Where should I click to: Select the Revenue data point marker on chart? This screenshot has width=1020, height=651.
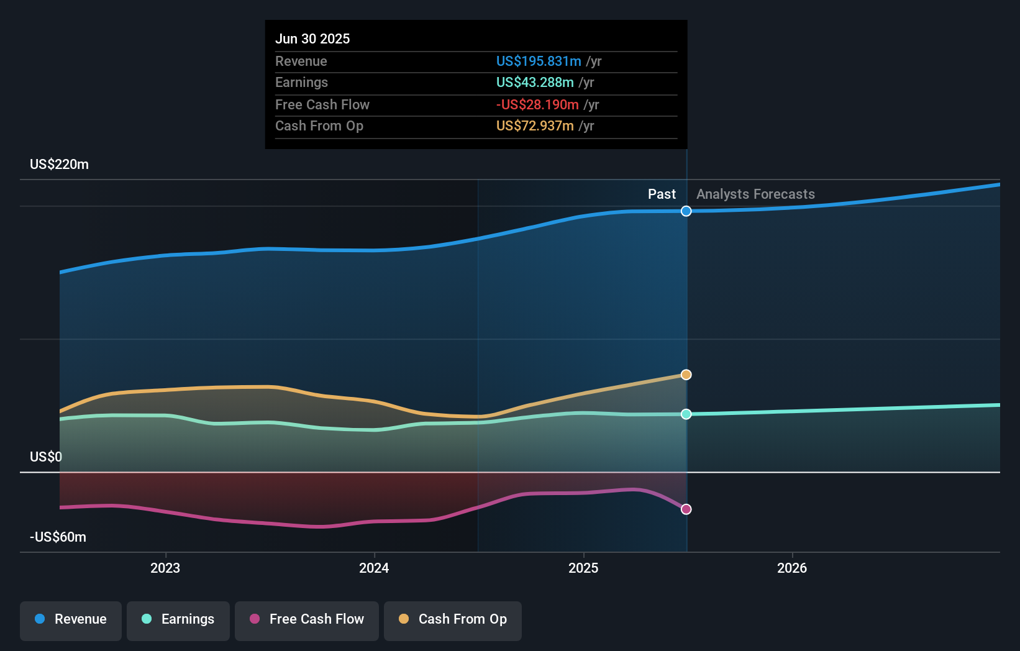[686, 211]
